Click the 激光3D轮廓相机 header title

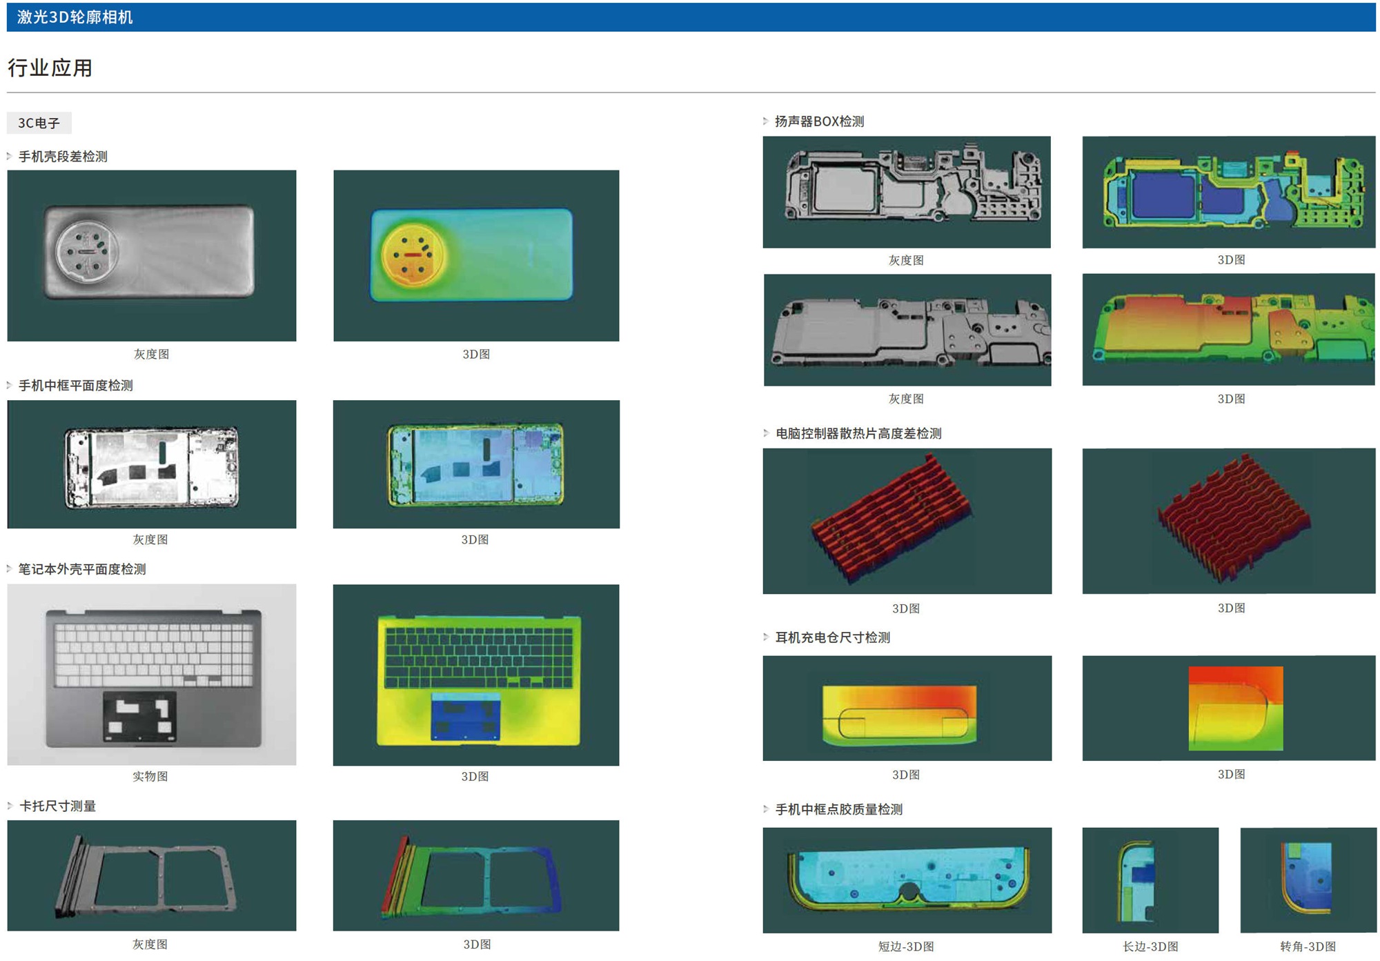[75, 17]
